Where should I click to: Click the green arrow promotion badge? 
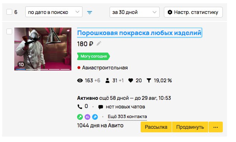(x=80, y=117)
